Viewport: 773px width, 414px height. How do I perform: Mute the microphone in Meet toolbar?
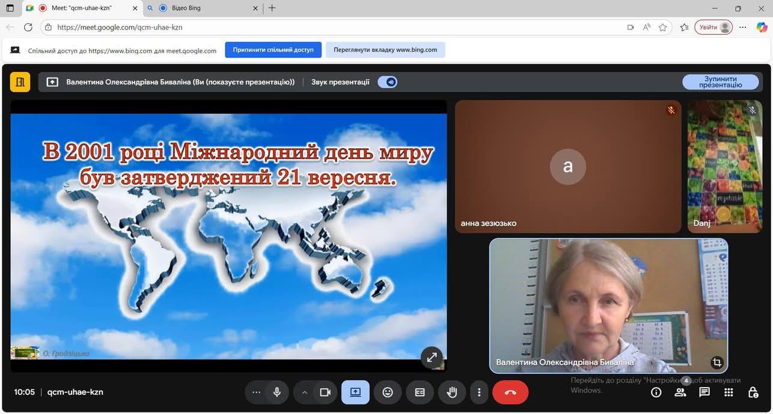click(277, 392)
